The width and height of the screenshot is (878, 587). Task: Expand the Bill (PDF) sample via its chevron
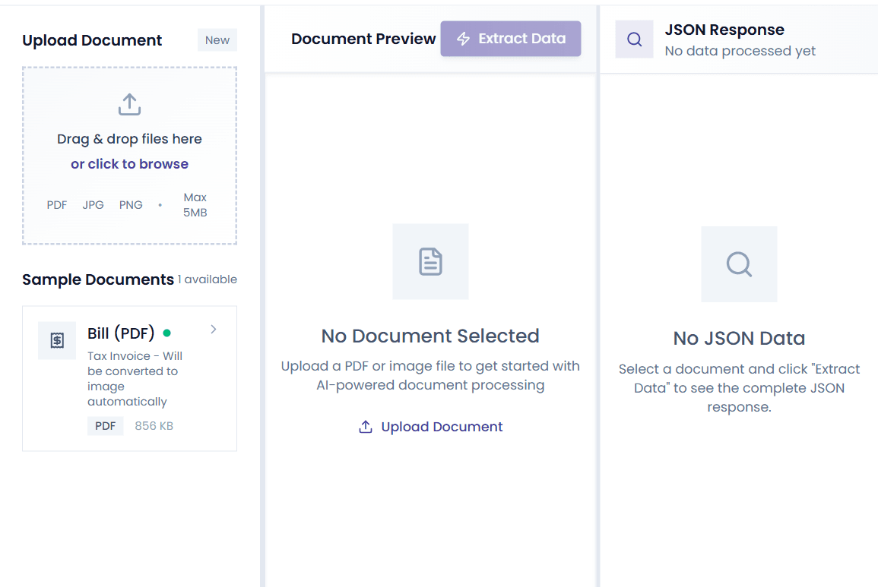[x=213, y=330]
